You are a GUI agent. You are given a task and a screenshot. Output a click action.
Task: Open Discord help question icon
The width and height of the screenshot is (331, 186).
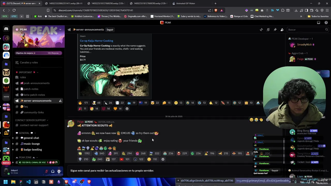click(x=326, y=22)
